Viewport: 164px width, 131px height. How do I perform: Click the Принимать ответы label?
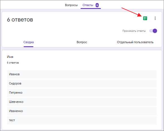[134, 31]
